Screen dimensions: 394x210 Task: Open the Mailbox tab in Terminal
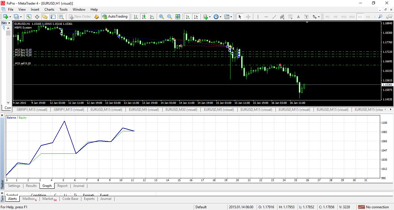29,199
